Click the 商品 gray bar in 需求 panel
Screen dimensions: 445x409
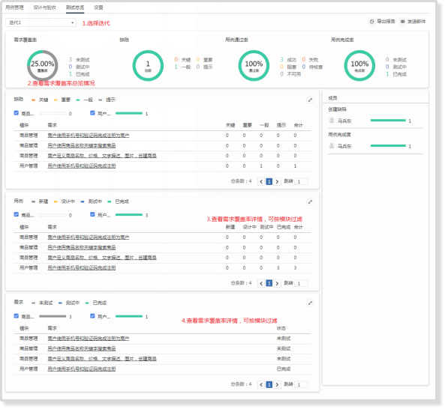pos(53,316)
